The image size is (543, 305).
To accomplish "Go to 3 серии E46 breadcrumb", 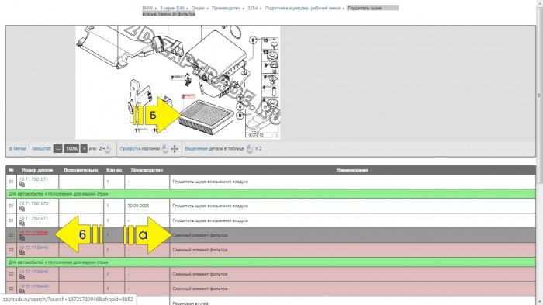I will [x=172, y=8].
